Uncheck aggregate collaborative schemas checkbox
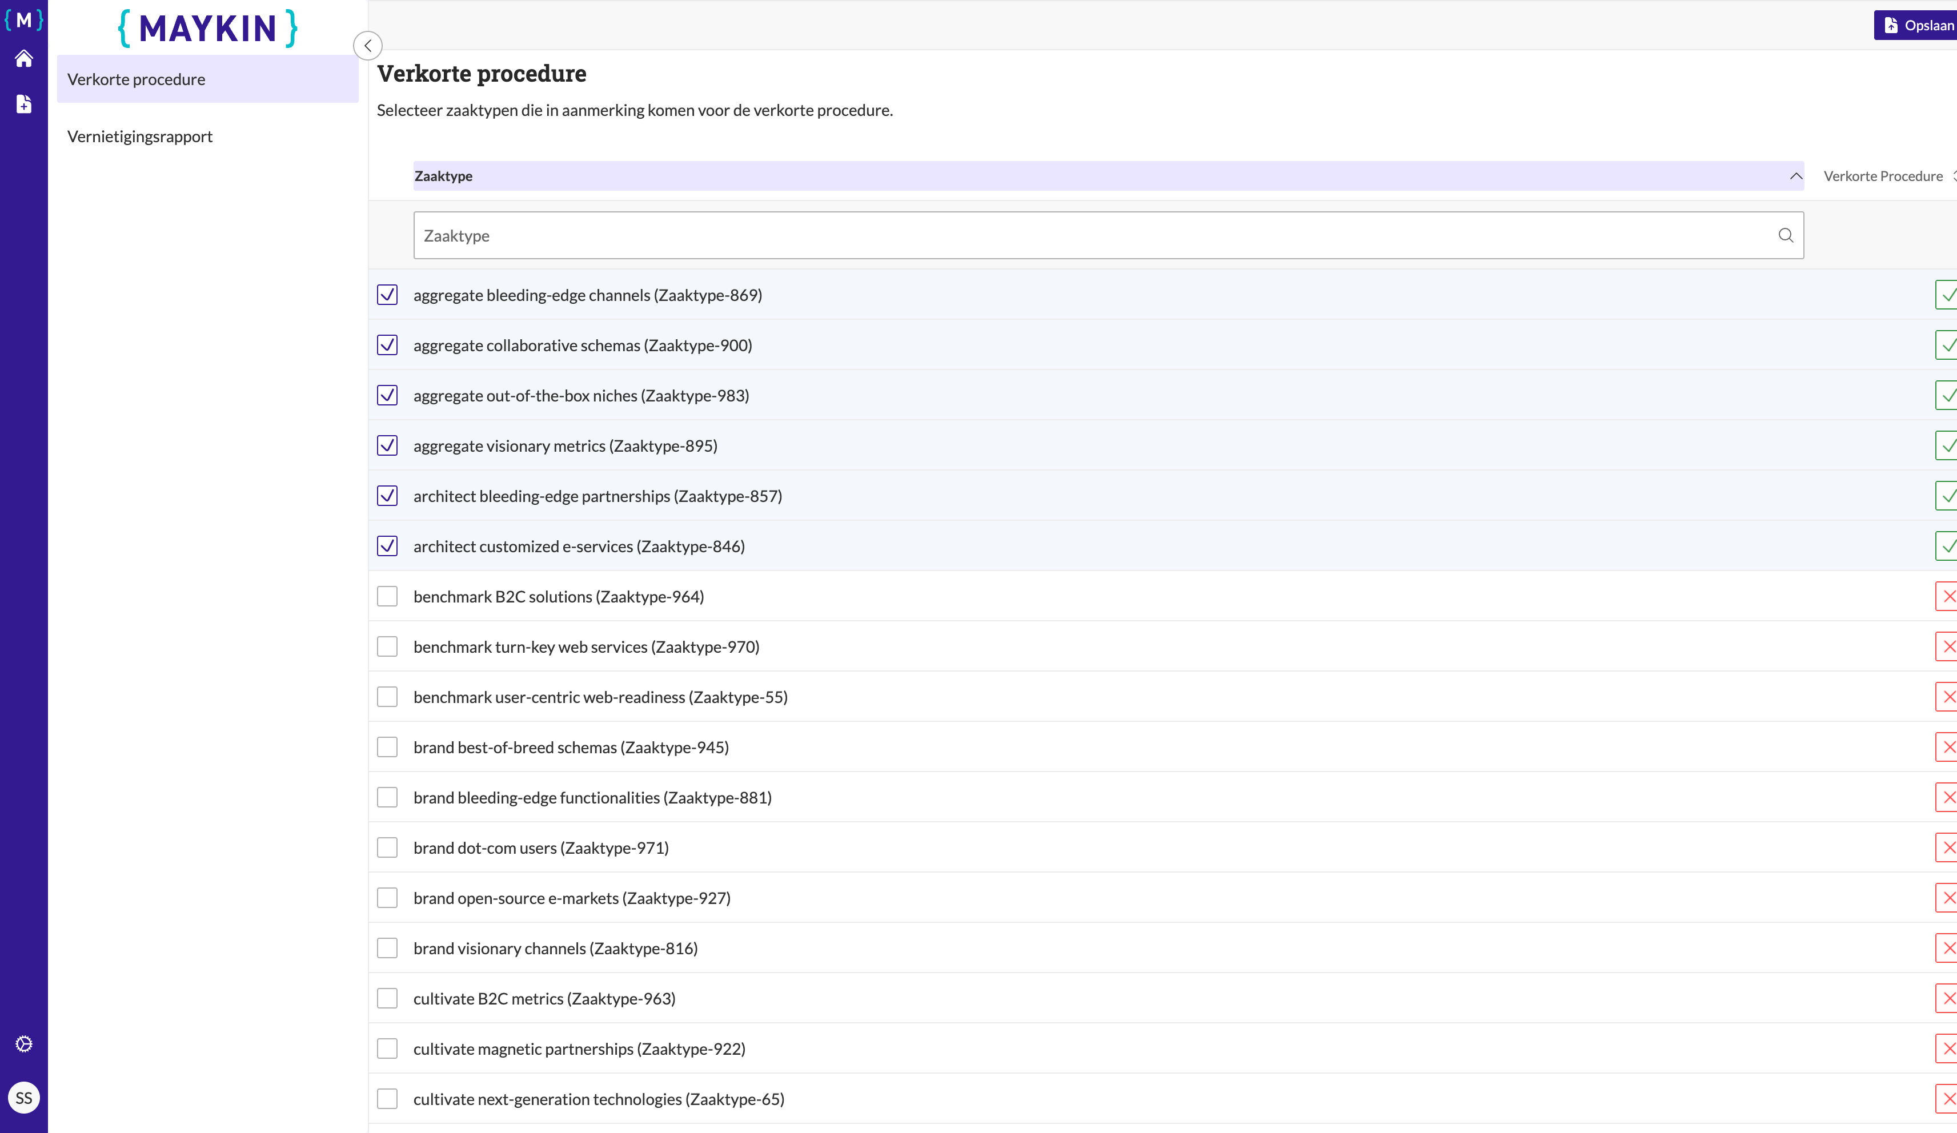 [x=387, y=345]
